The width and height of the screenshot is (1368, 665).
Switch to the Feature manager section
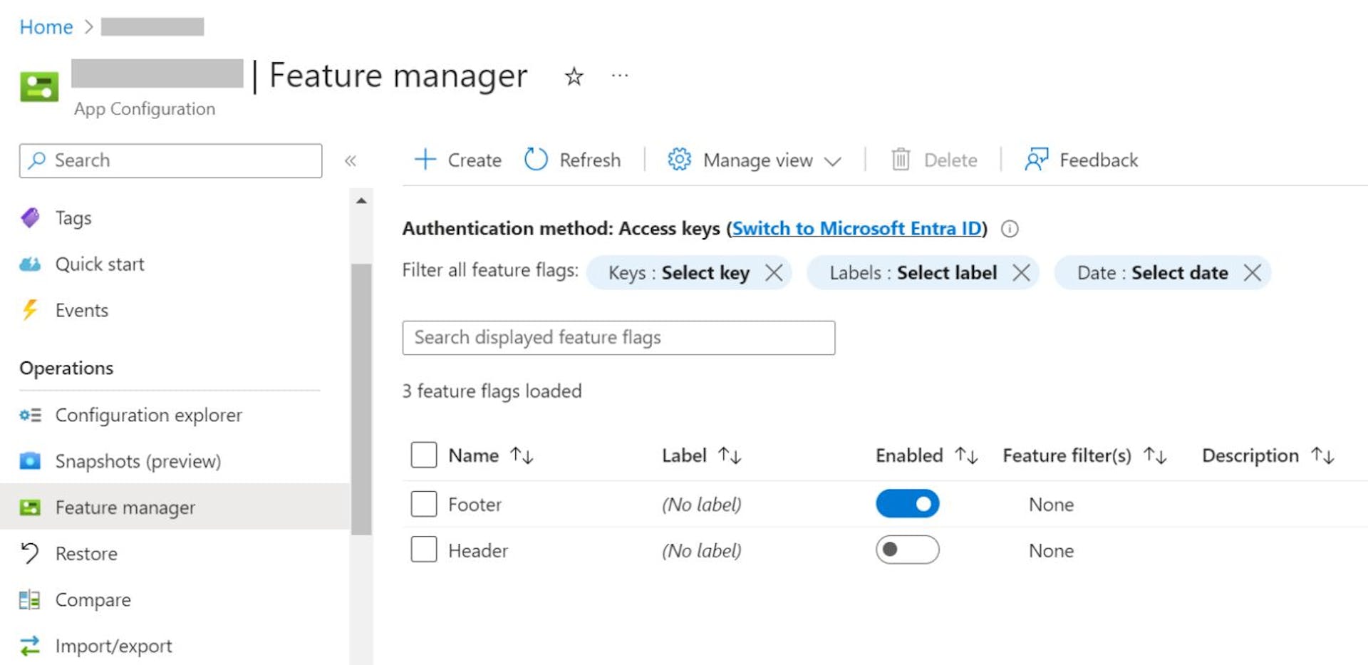[125, 507]
